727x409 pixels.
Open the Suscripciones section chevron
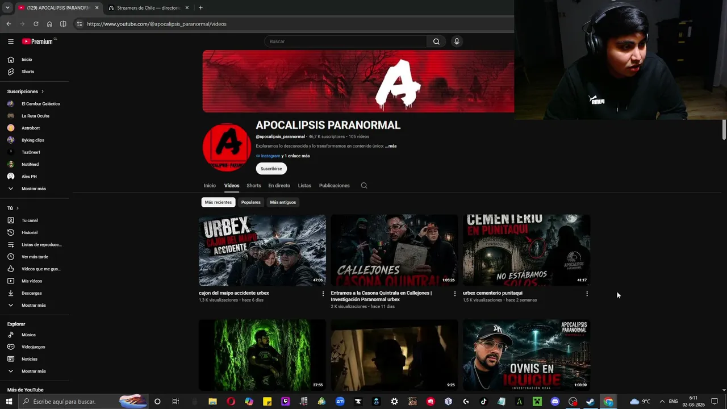tap(42, 91)
